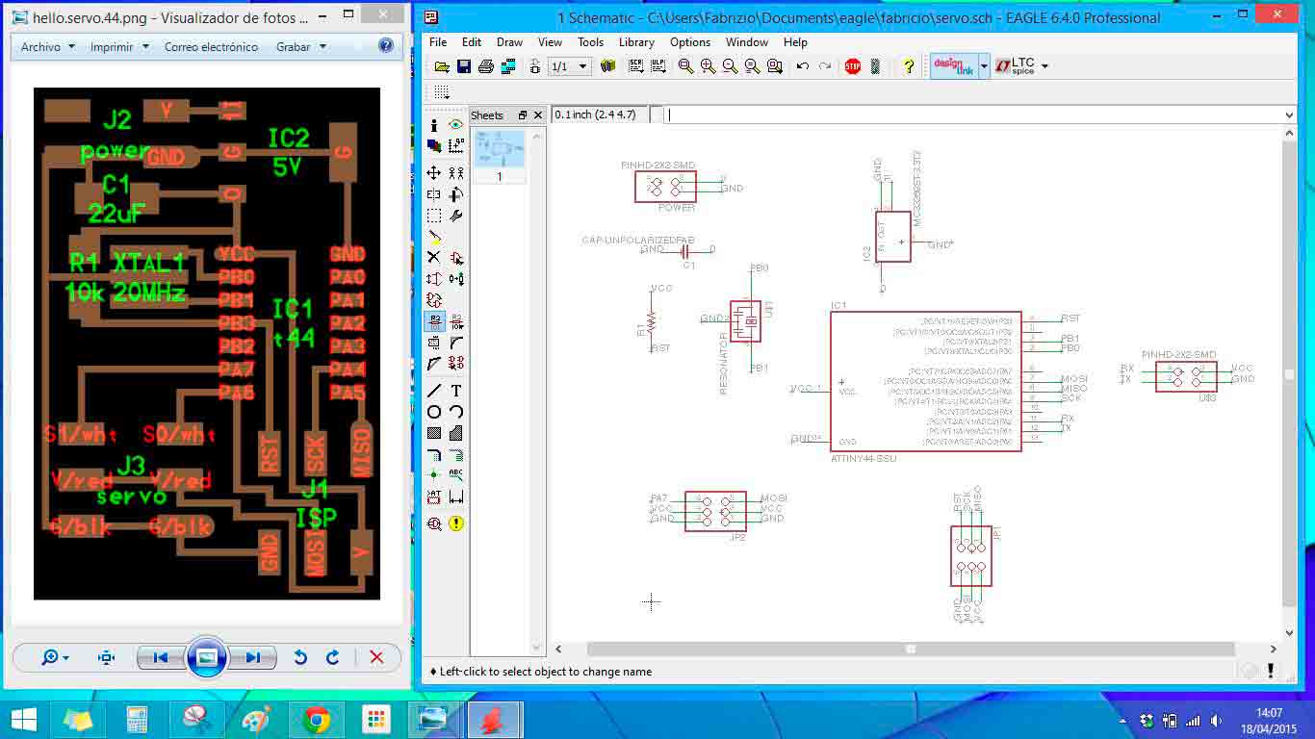The width and height of the screenshot is (1315, 739).
Task: Select the Junction tool
Action: coord(434,475)
